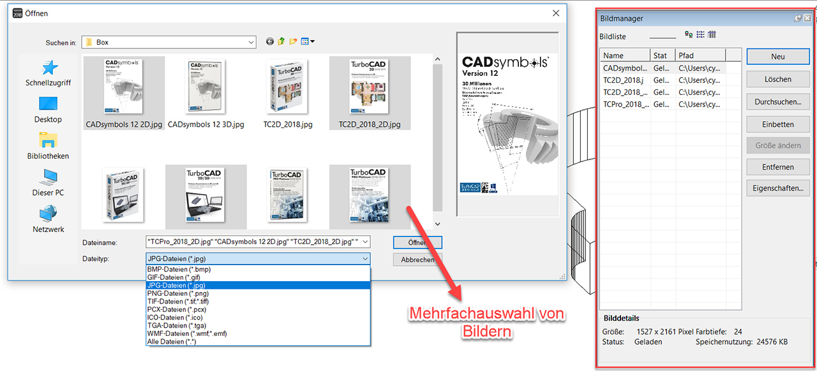Close the Bildmanager panel

click(x=807, y=18)
